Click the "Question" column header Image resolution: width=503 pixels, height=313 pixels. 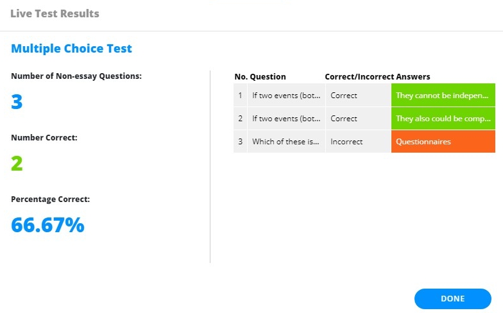[x=268, y=77]
